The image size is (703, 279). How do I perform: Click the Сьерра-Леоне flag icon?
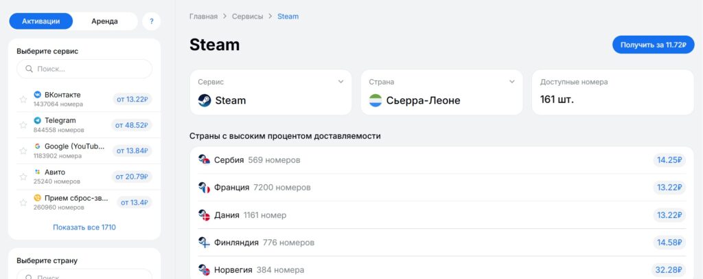[x=376, y=100]
